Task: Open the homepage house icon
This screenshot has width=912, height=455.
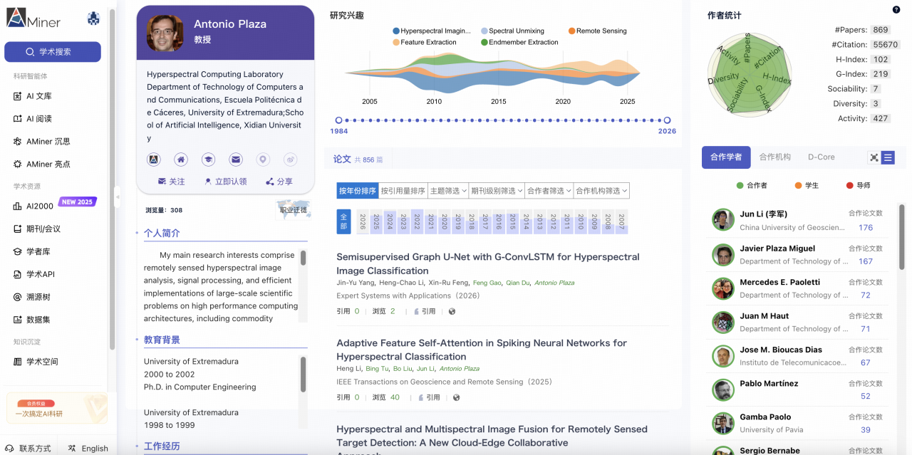Action: [x=181, y=159]
